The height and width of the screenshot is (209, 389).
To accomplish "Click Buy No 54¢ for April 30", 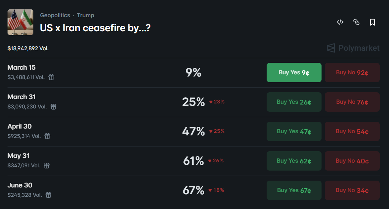I will (352, 131).
